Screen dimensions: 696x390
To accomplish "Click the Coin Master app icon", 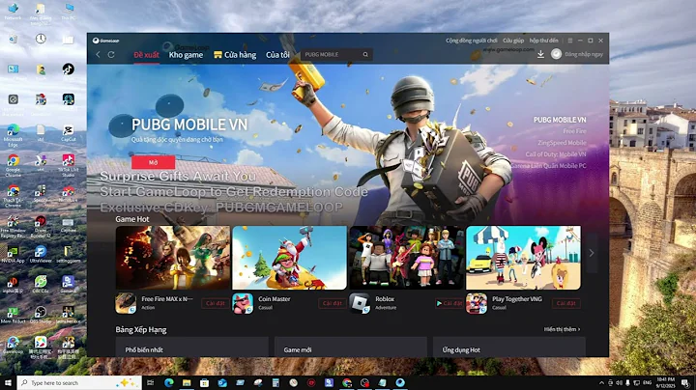I will (243, 303).
